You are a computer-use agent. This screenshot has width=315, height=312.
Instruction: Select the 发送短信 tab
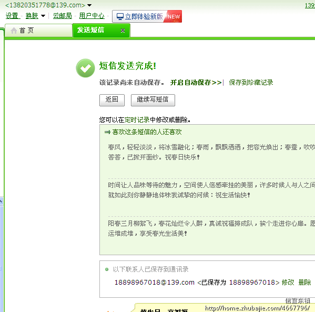(101, 31)
